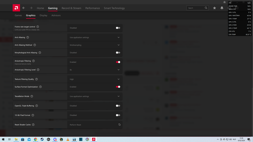Click the search magnifier icon

(x=206, y=8)
